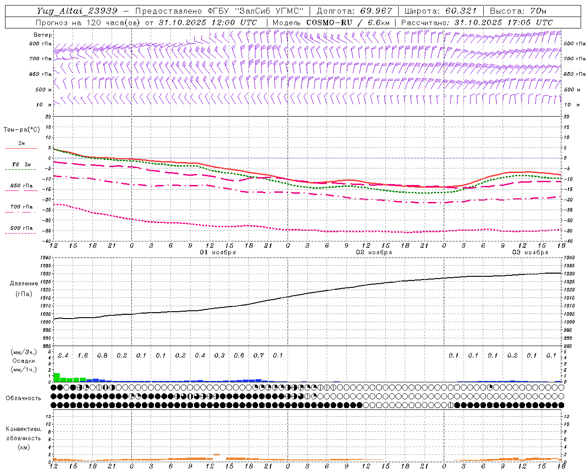
Task: Click the 01 ноября date label
Action: point(218,252)
